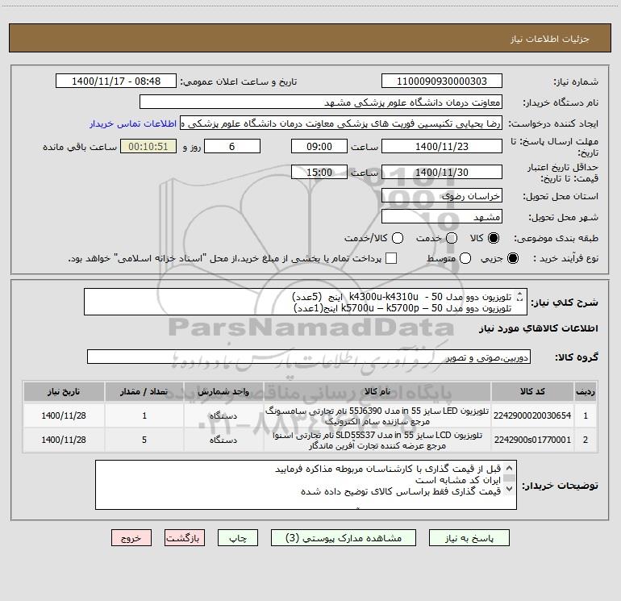
Task: Click the کد کالا column header
Action: click(x=532, y=391)
